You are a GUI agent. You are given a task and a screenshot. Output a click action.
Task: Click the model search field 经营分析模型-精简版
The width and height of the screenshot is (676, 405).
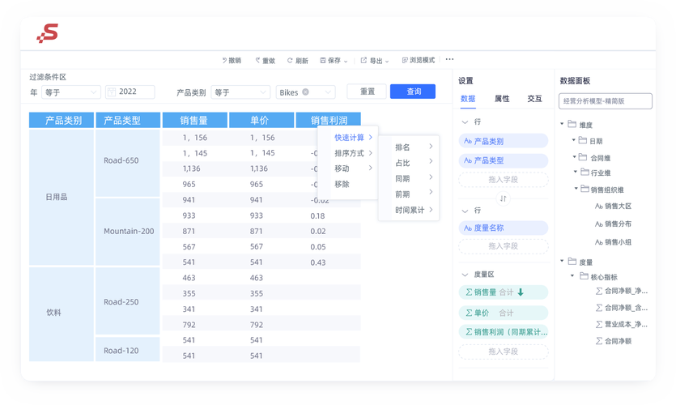coord(606,101)
